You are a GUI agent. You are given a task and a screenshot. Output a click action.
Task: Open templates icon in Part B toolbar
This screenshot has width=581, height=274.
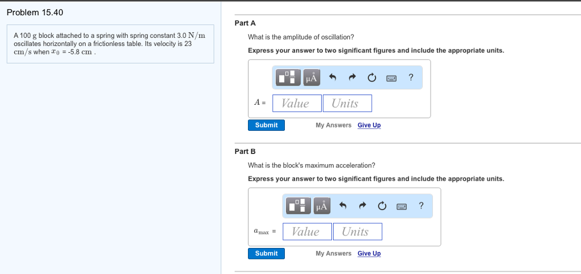click(299, 206)
